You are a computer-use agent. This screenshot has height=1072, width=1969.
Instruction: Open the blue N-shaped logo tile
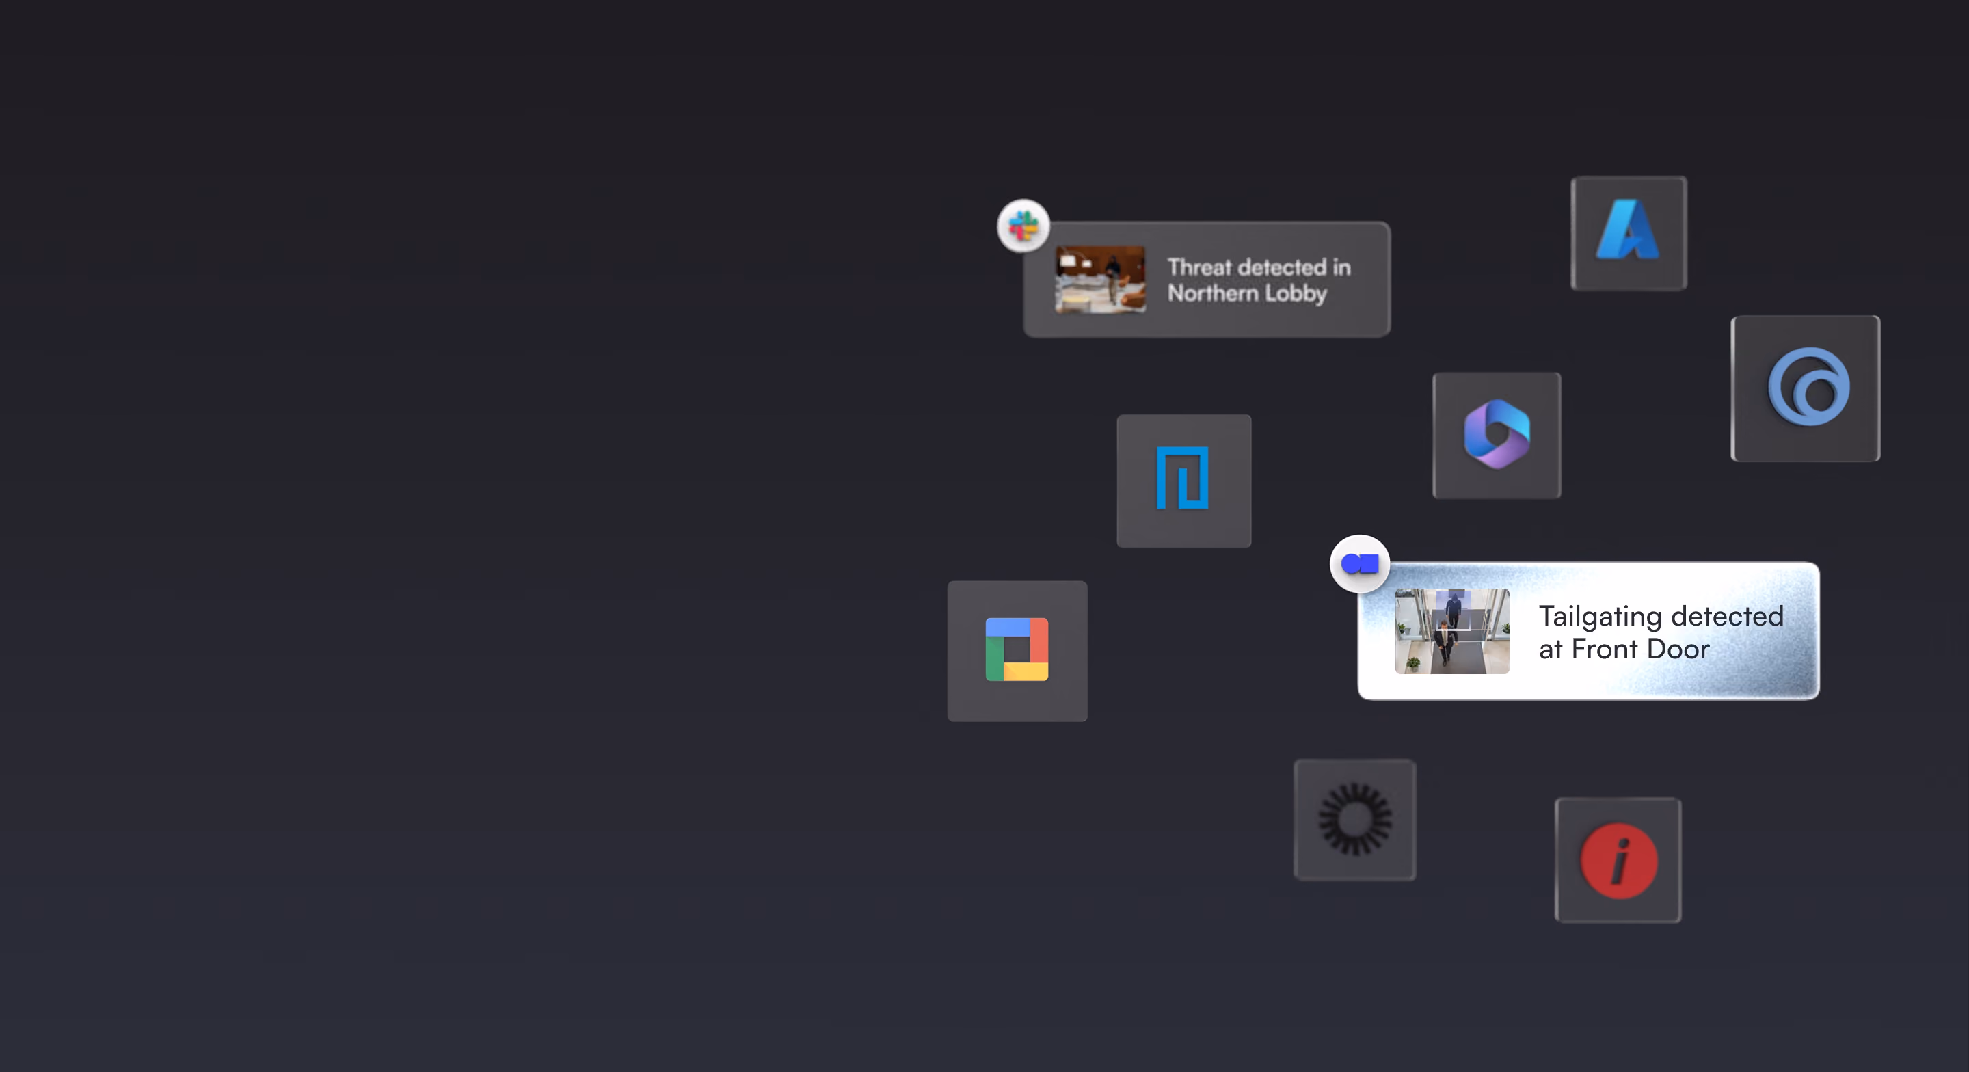click(1184, 481)
